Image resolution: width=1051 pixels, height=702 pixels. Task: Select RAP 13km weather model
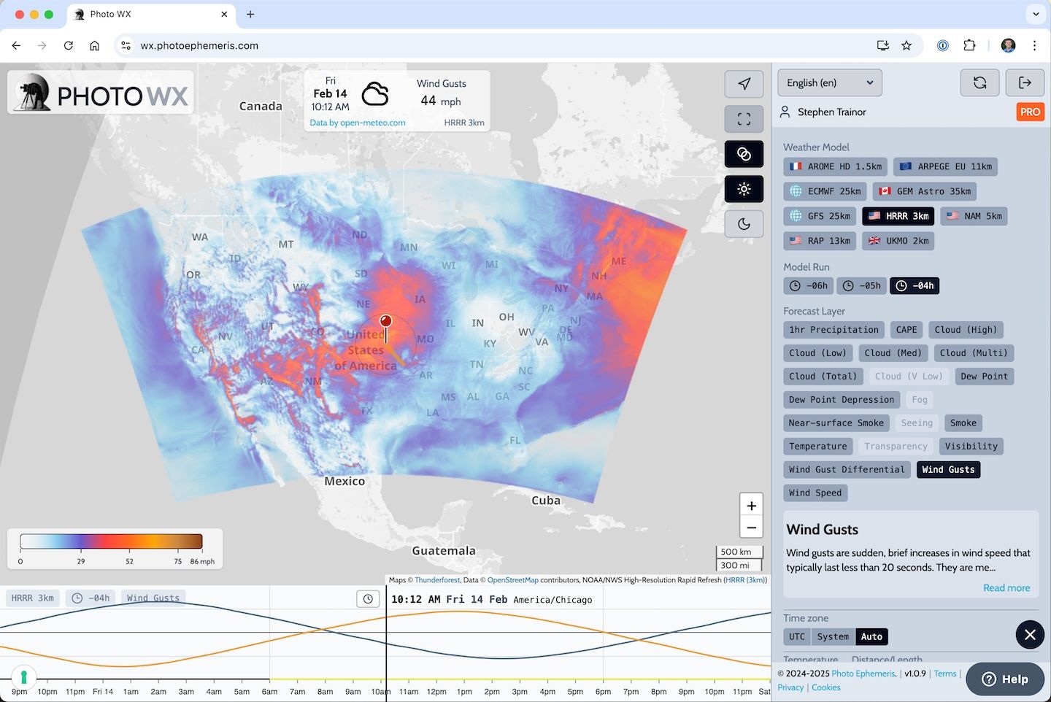click(820, 241)
